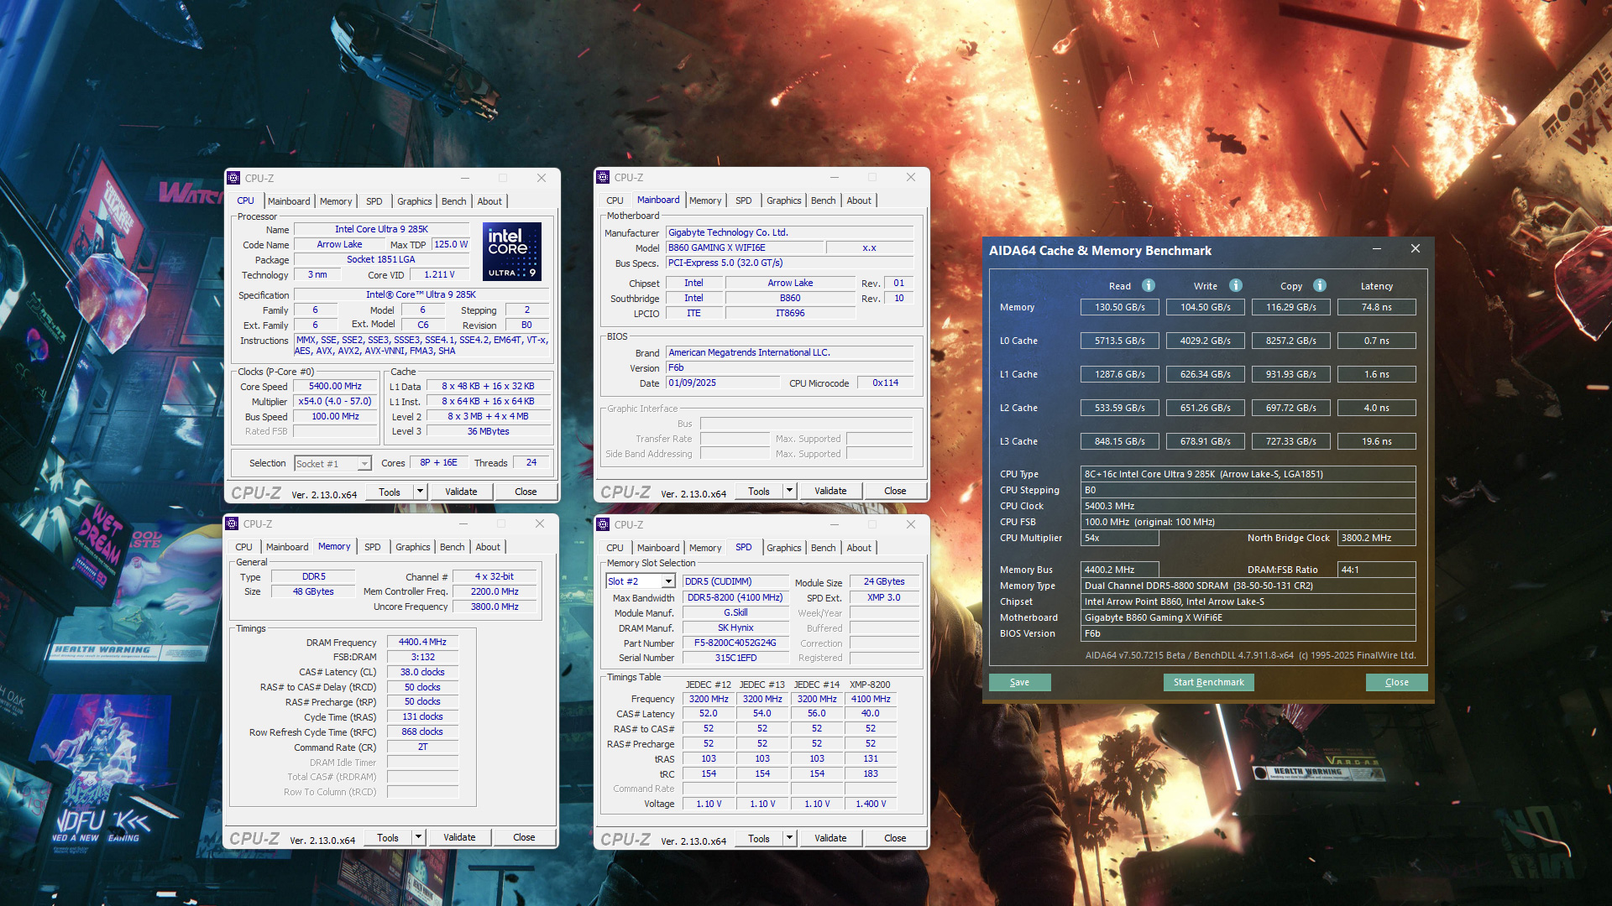Screen dimensions: 1612x906
Task: Open the Tools dropdown arrow in Memory tab window
Action: (x=419, y=837)
